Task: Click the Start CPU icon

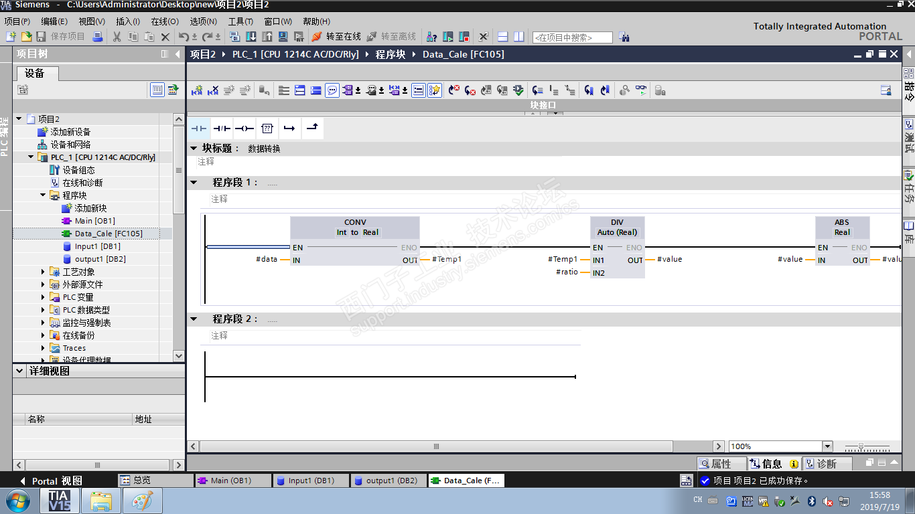Action: point(448,36)
